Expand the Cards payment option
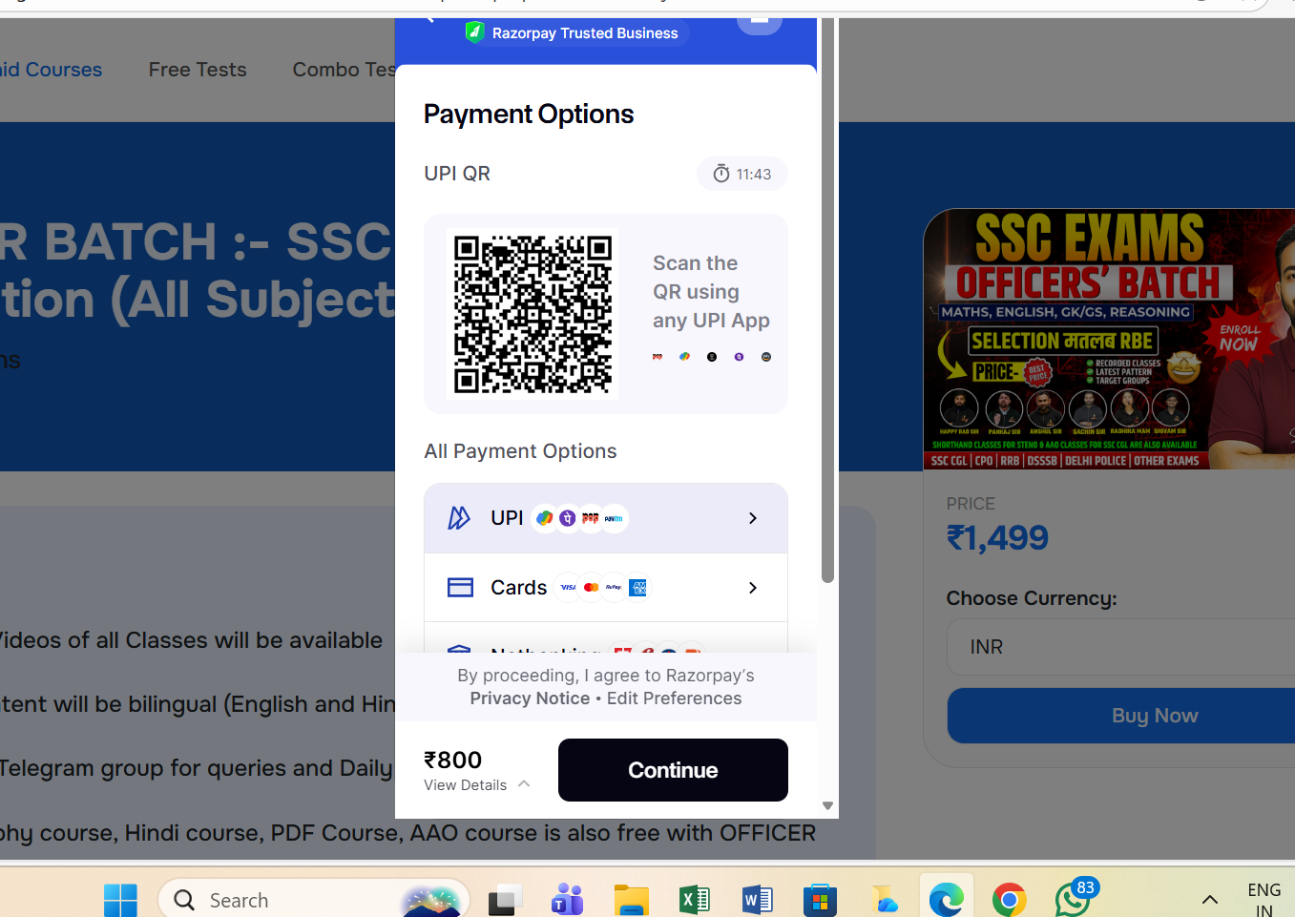 (x=605, y=588)
